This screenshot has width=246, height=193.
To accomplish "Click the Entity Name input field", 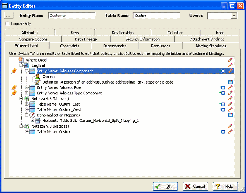I will 72,16.
